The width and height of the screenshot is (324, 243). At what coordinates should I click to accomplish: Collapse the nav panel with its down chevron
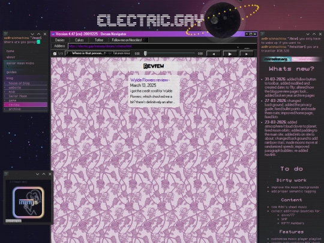point(32,34)
